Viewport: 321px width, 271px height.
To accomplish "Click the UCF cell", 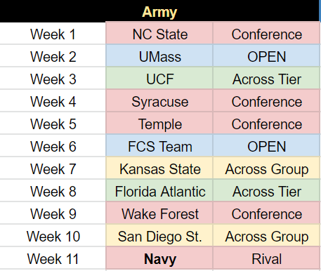I will click(159, 78).
